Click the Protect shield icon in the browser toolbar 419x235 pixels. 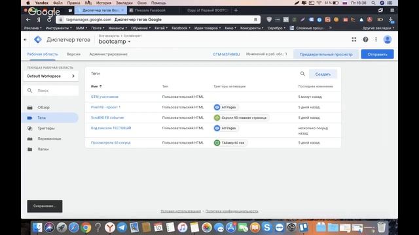click(x=269, y=20)
